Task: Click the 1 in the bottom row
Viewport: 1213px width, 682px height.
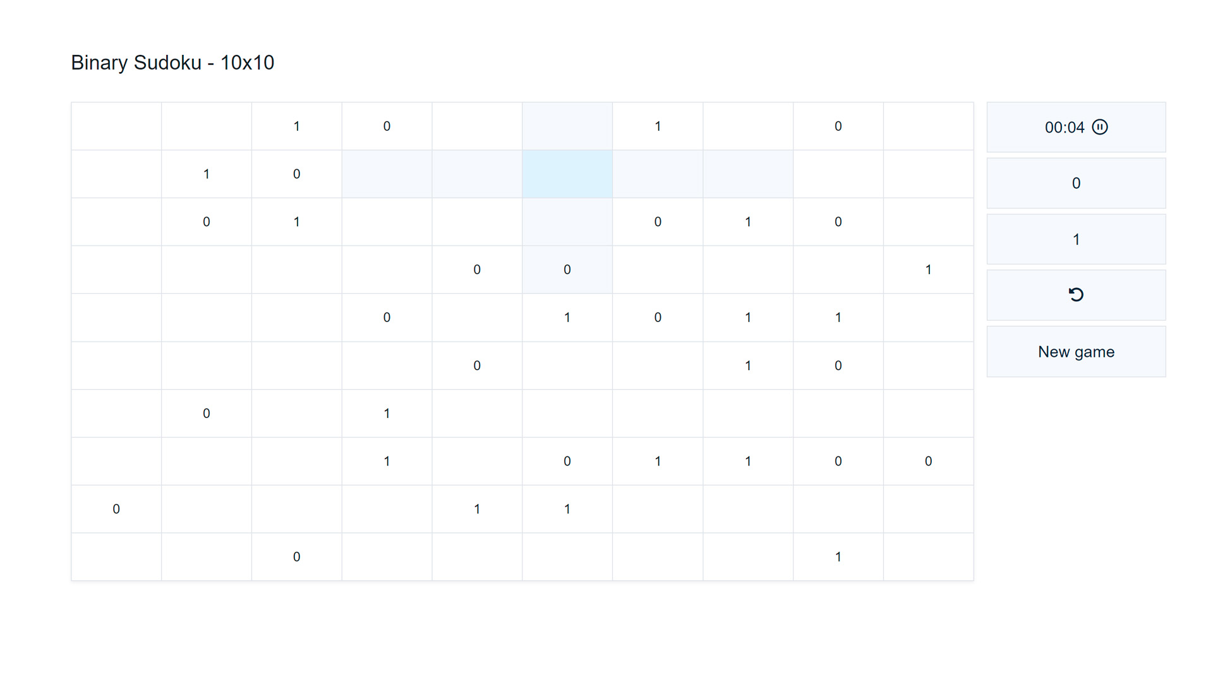Action: (x=838, y=556)
